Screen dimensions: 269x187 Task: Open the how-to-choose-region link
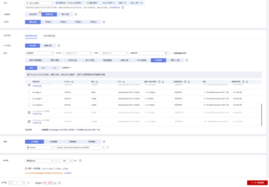pyautogui.click(x=115, y=8)
